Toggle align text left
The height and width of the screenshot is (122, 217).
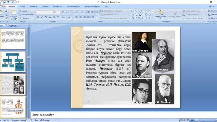coord(77,17)
